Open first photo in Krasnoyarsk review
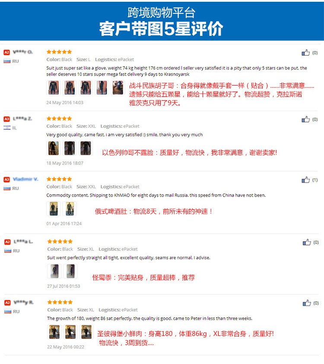 (54, 87)
